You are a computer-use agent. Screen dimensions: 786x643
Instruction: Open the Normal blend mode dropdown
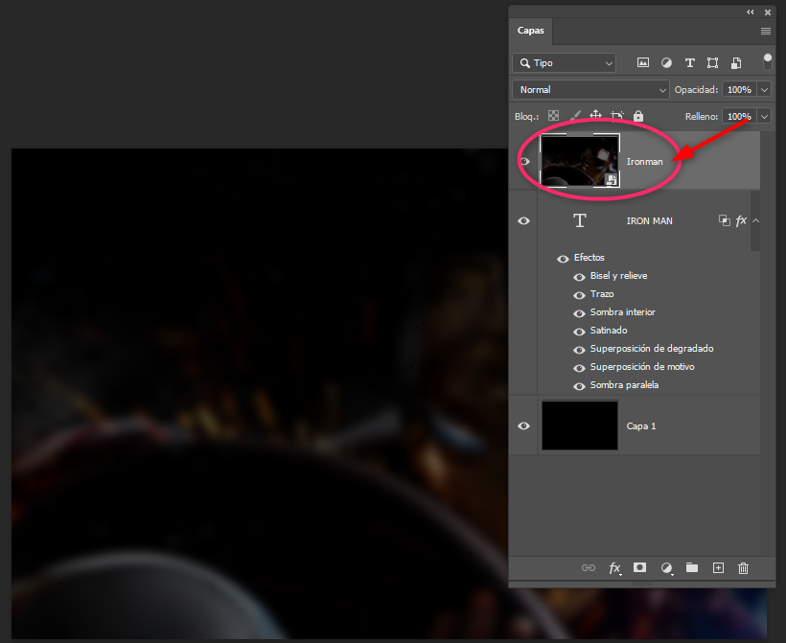click(590, 90)
